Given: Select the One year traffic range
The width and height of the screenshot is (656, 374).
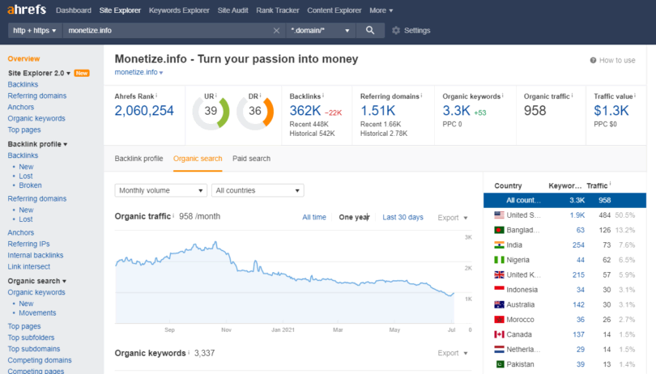Looking at the screenshot, I should (355, 217).
